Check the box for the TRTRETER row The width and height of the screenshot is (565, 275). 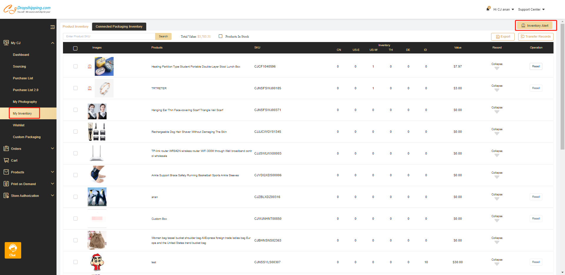tap(75, 88)
